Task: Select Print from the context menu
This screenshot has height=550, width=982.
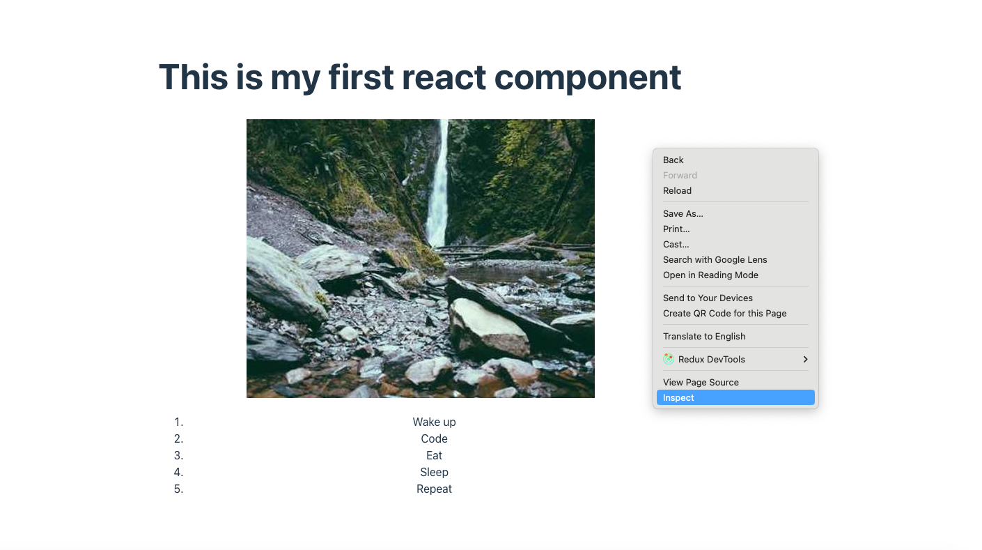Action: [x=676, y=229]
